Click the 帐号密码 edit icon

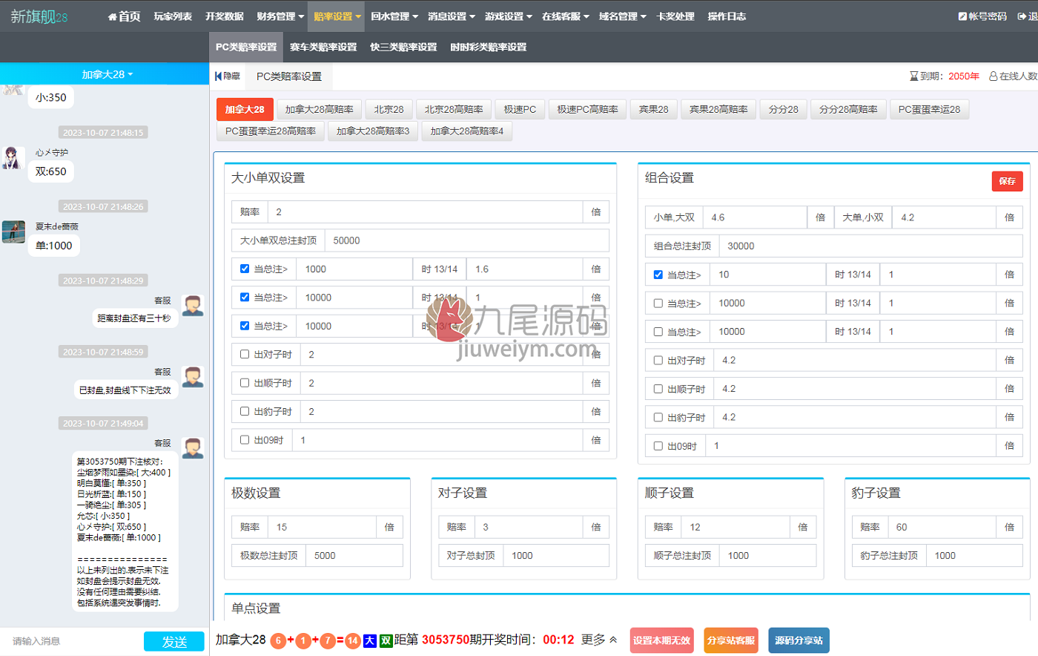point(962,16)
